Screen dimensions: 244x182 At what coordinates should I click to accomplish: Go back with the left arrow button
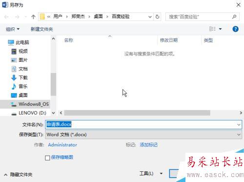click(x=6, y=17)
